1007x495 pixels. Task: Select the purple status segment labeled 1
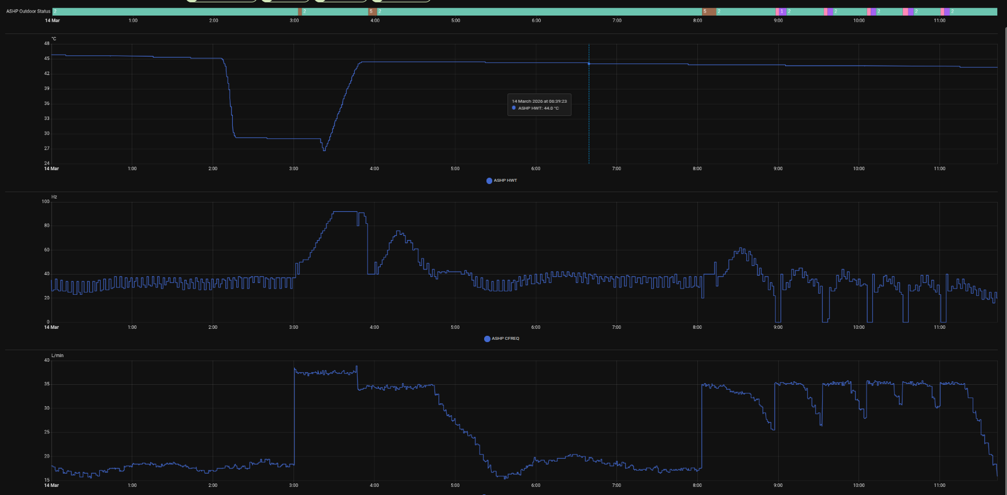pyautogui.click(x=782, y=12)
